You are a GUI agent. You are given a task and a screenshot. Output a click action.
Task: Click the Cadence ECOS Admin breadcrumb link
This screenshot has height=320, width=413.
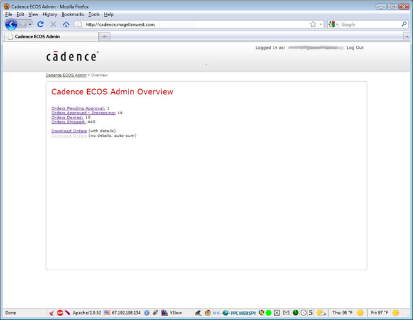point(66,75)
